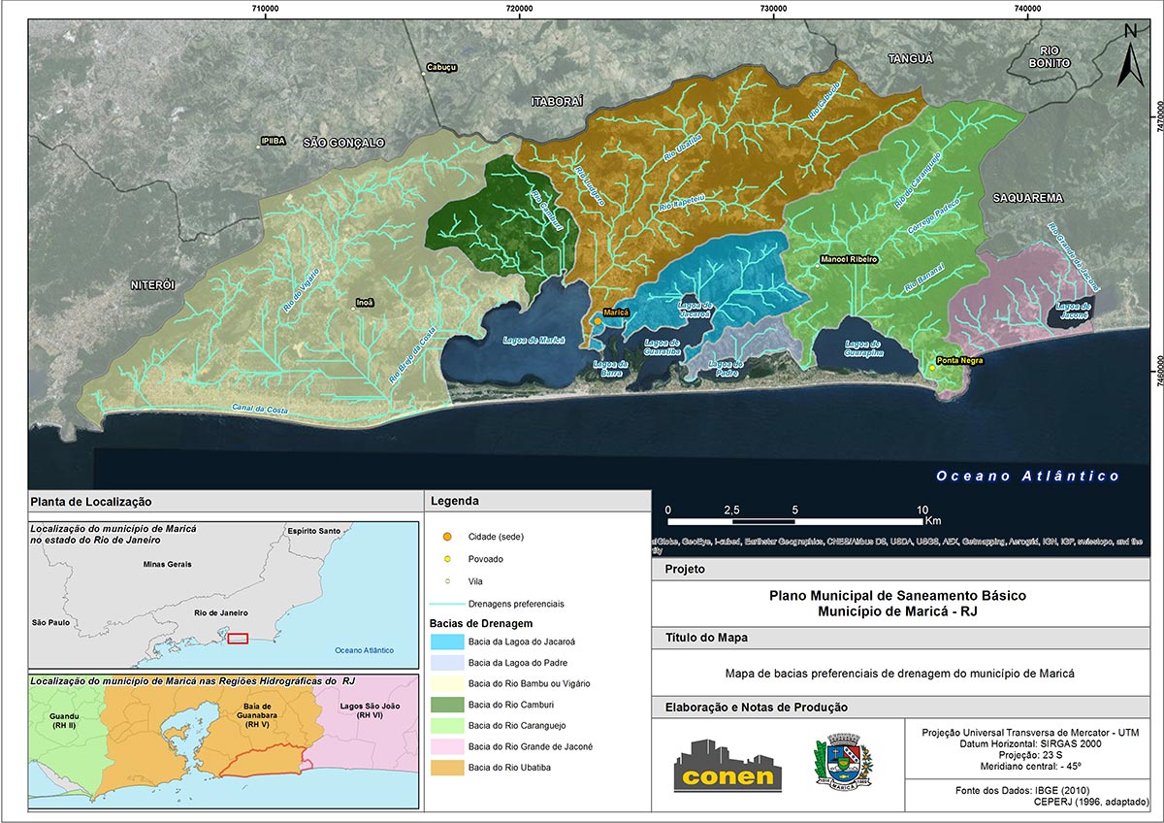1164x823 pixels.
Task: Click the Manoel Ribeiro place label
Action: click(x=849, y=260)
